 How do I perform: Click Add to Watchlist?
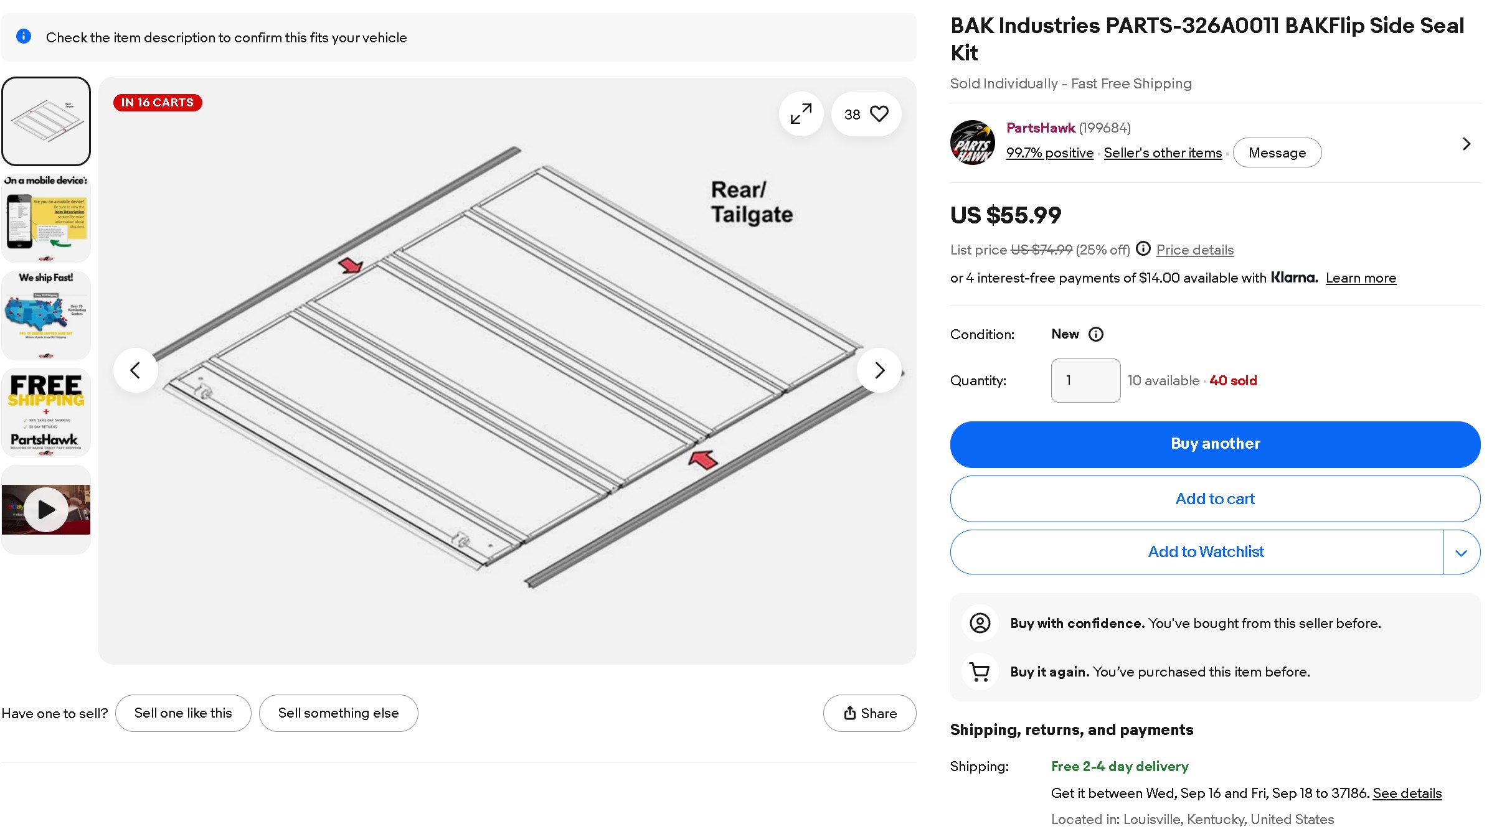(1196, 552)
